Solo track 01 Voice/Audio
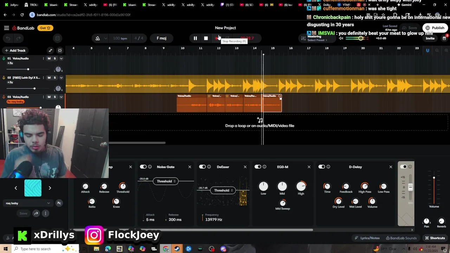This screenshot has height=253, width=450. pos(54,58)
